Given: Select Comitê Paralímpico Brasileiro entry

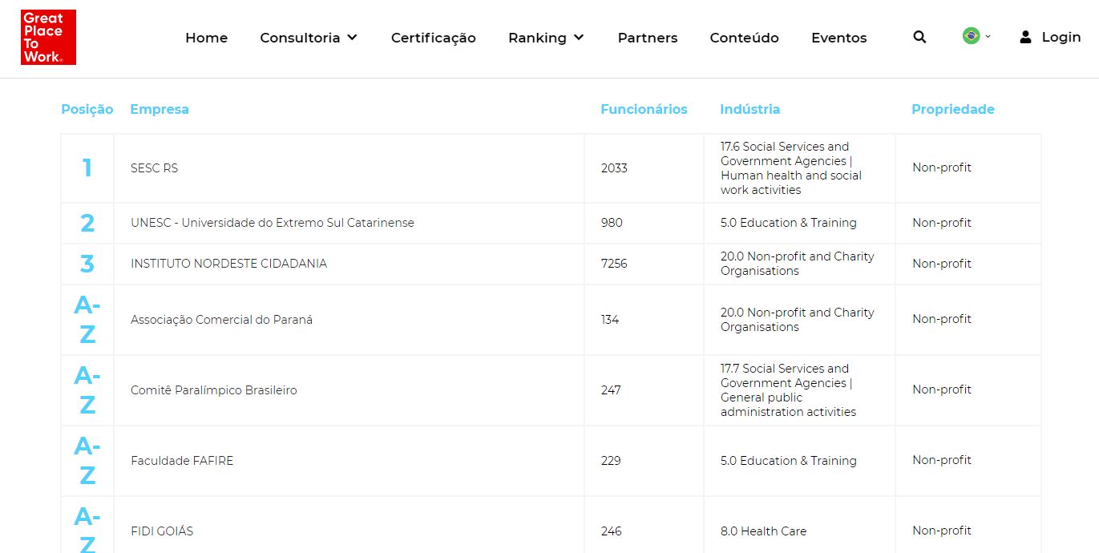Looking at the screenshot, I should tap(213, 390).
